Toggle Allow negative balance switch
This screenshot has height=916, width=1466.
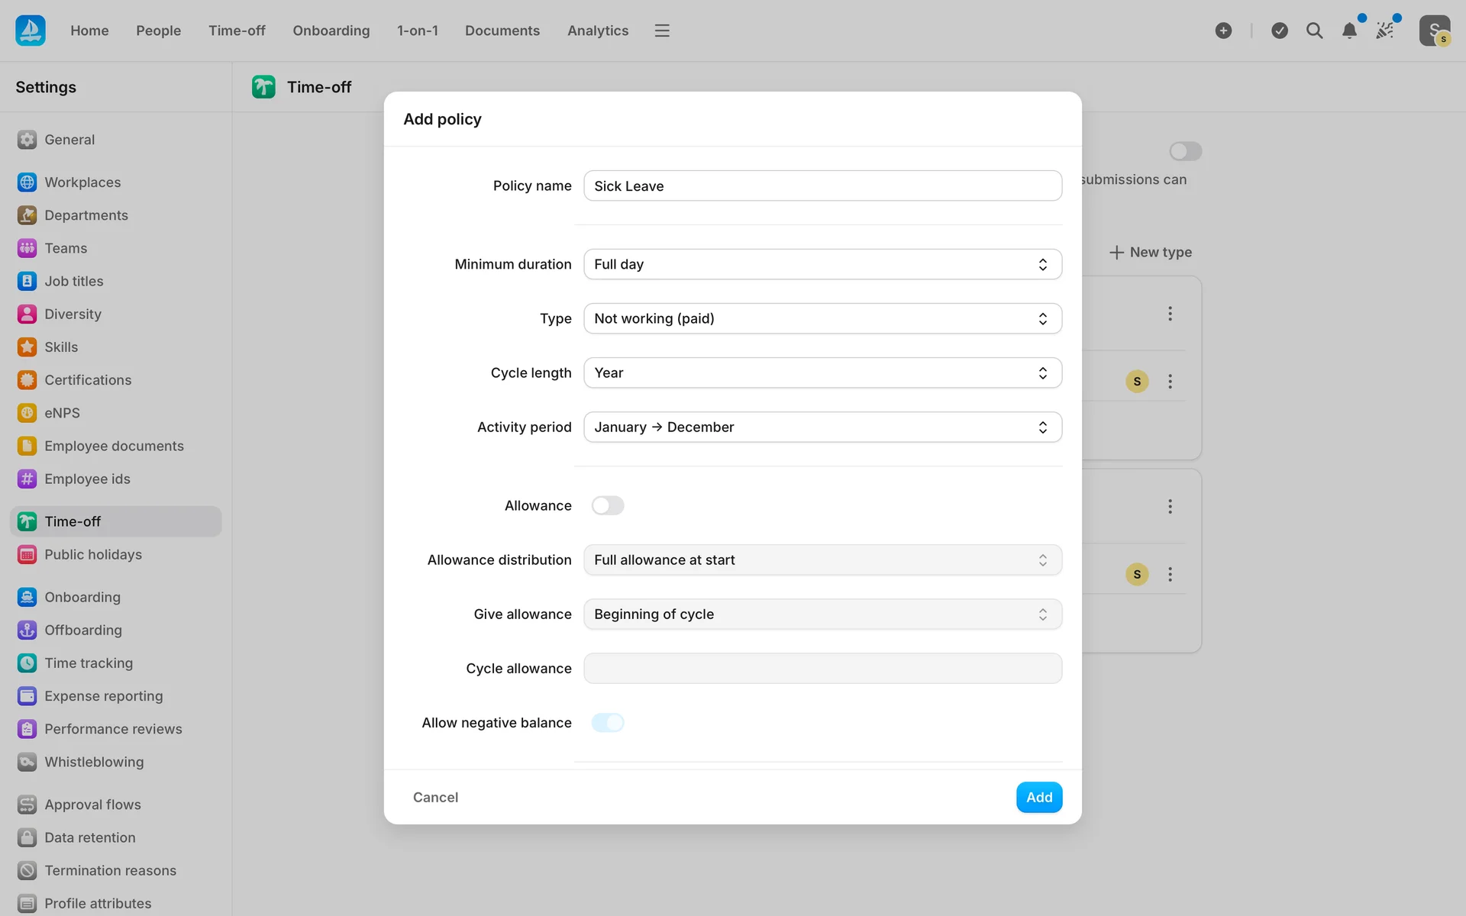tap(608, 723)
